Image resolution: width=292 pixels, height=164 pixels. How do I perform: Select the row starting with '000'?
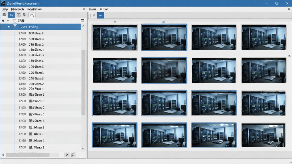coord(40,33)
